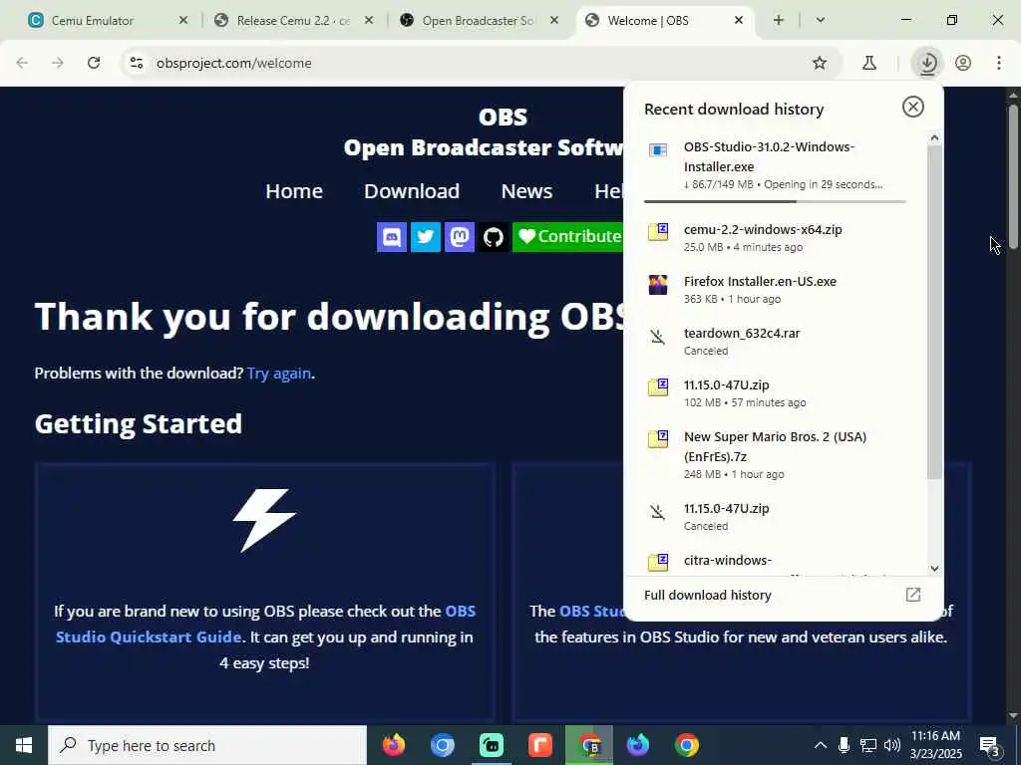Click the Download navigation link
This screenshot has height=765, width=1021.
tap(412, 191)
